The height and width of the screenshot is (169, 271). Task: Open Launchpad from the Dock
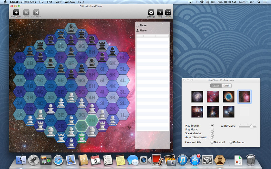point(33,160)
